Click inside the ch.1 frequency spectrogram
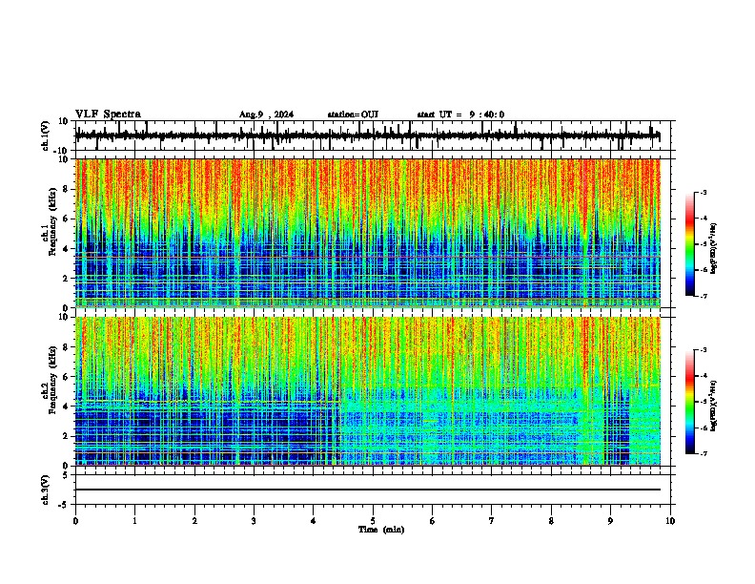 [368, 233]
